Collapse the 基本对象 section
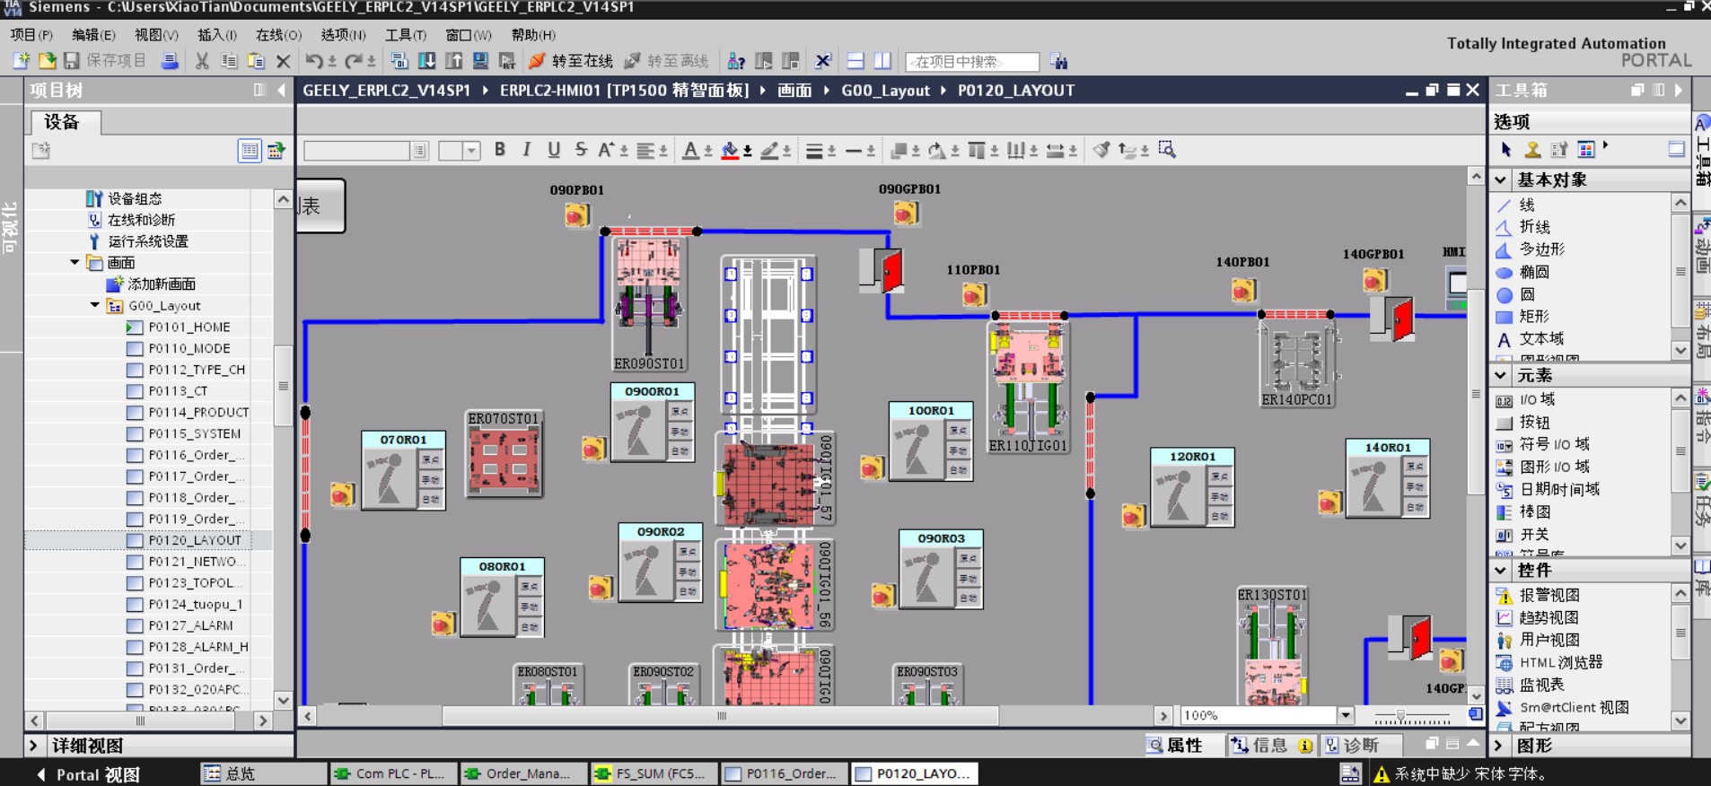This screenshot has width=1711, height=786. coord(1500,179)
